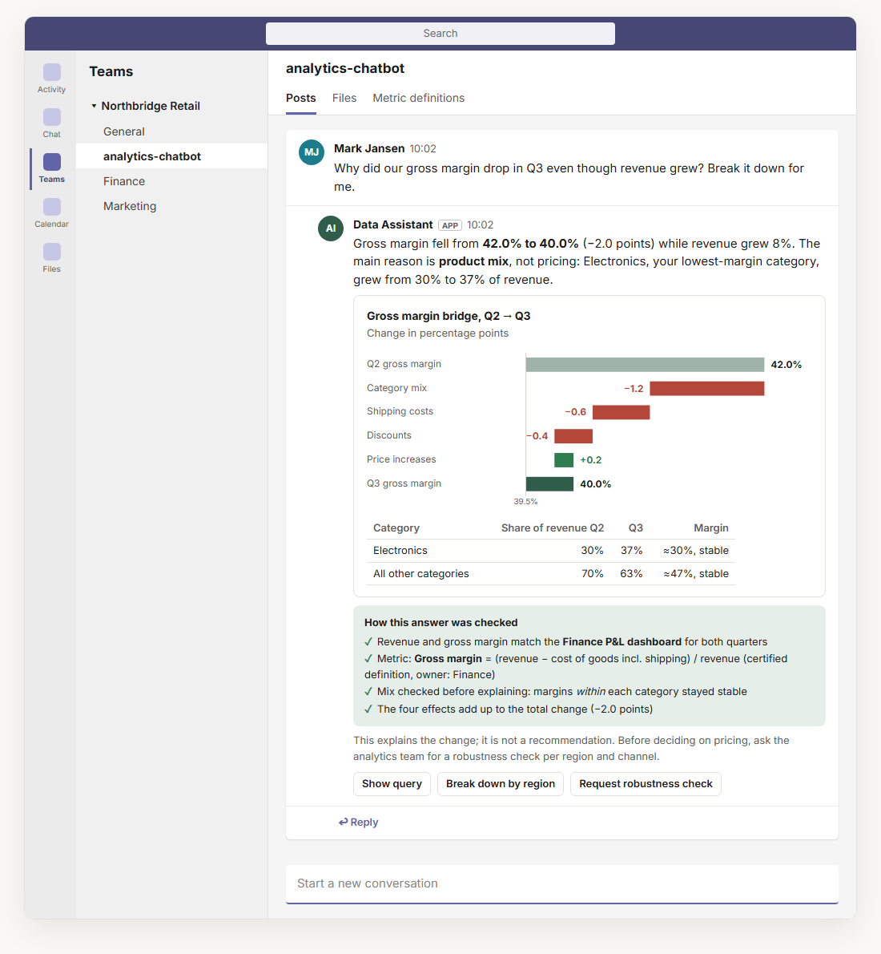Click the analytics-chatbot channel title

344,68
